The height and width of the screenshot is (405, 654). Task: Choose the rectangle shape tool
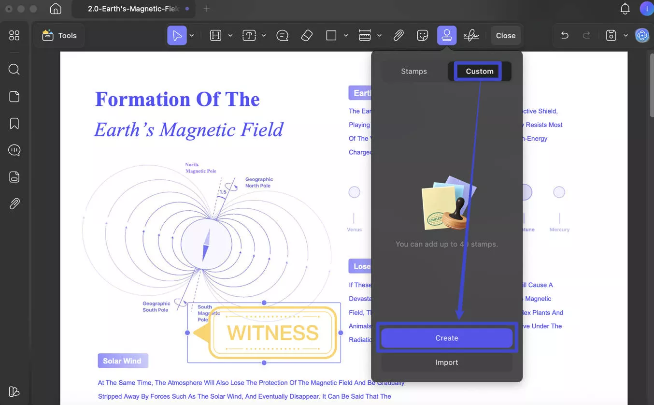pos(332,35)
